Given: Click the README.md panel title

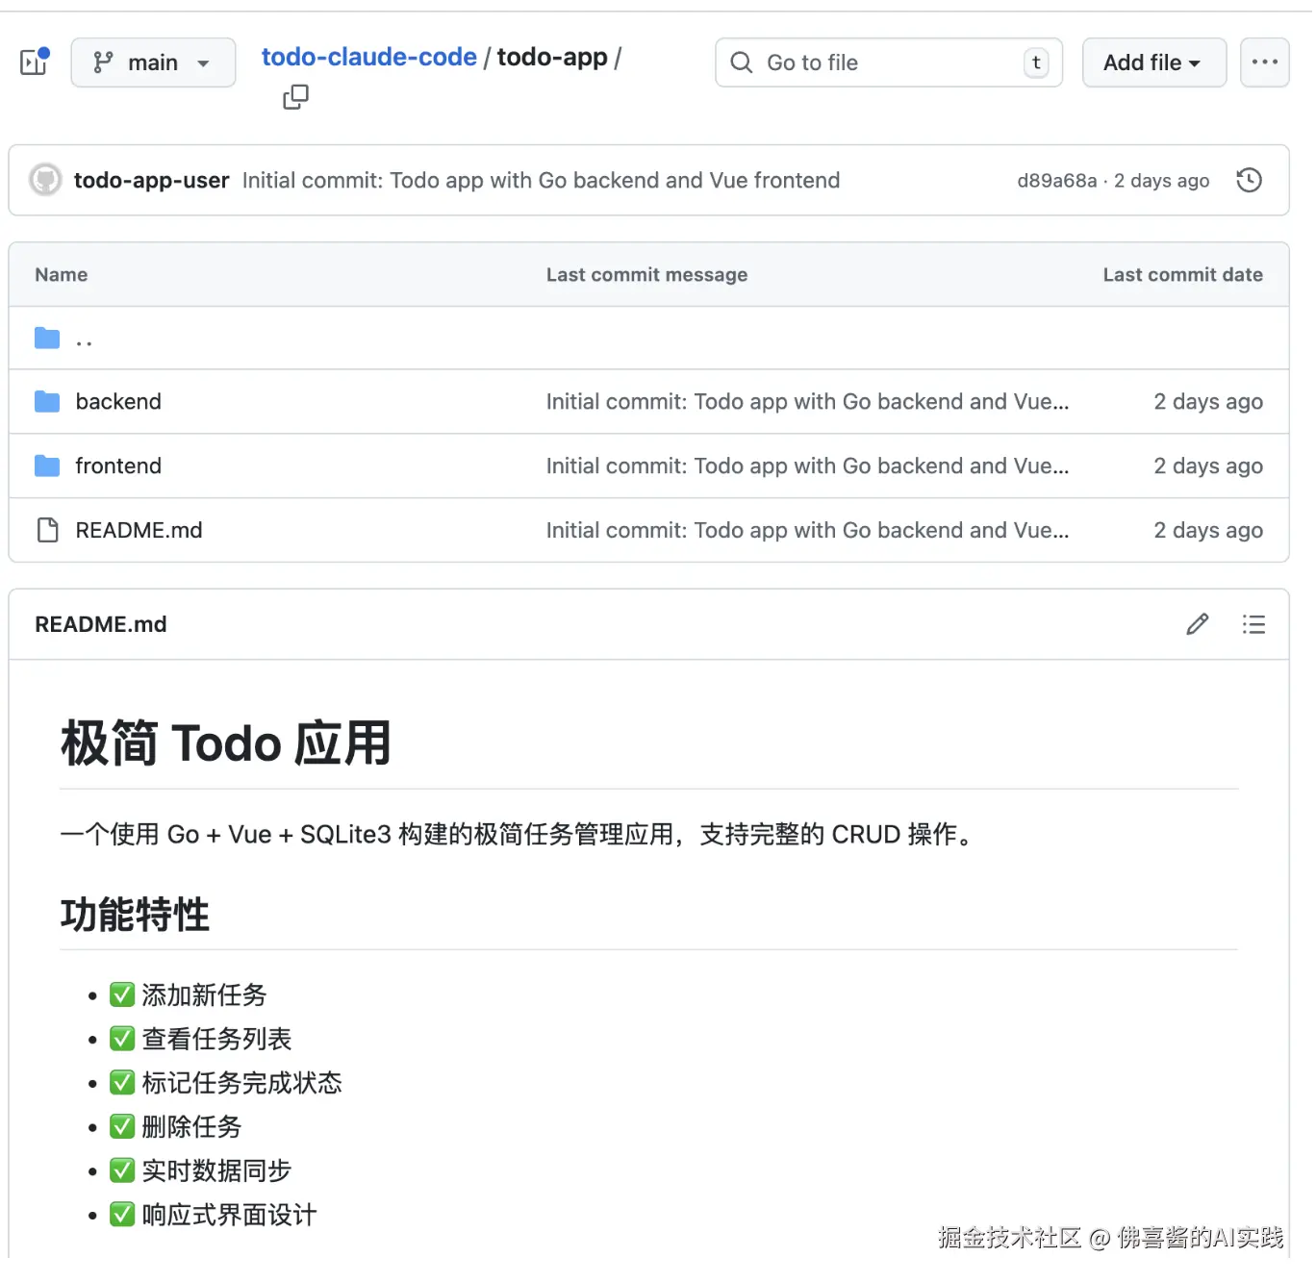Looking at the screenshot, I should [101, 624].
